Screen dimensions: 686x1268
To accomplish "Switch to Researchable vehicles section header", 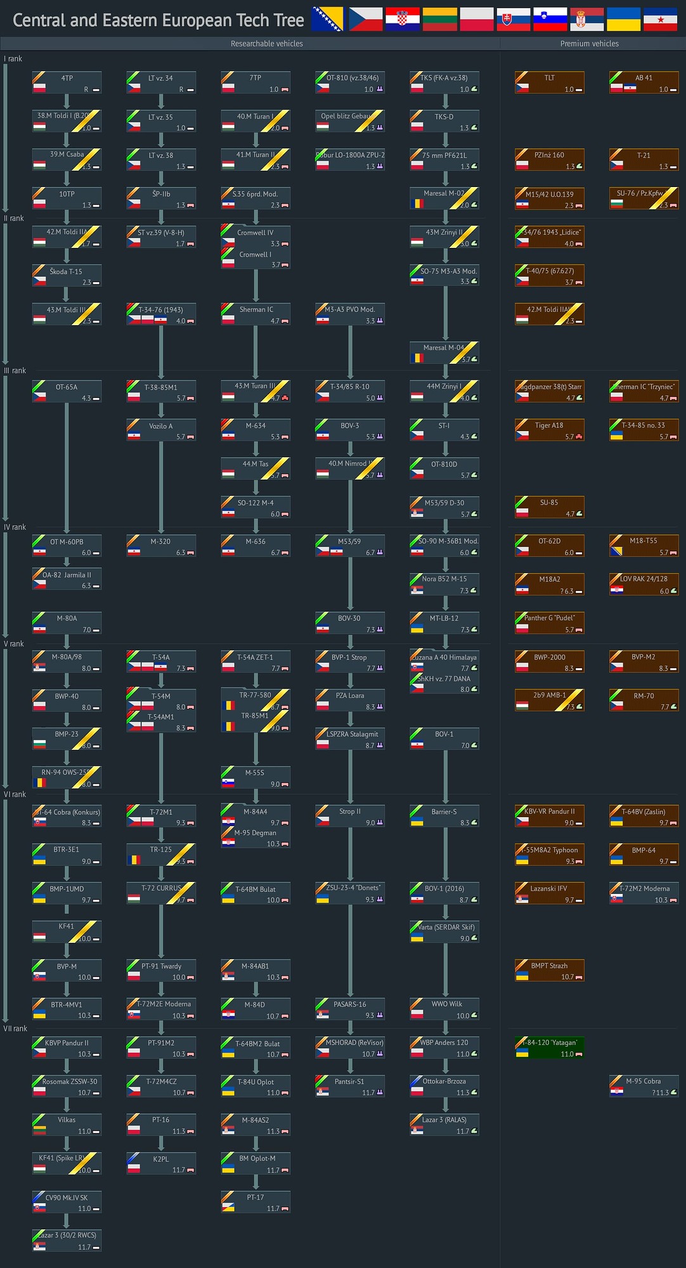I will pyautogui.click(x=266, y=44).
